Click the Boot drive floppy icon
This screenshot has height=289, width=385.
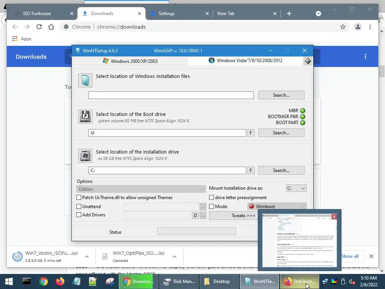pos(85,117)
